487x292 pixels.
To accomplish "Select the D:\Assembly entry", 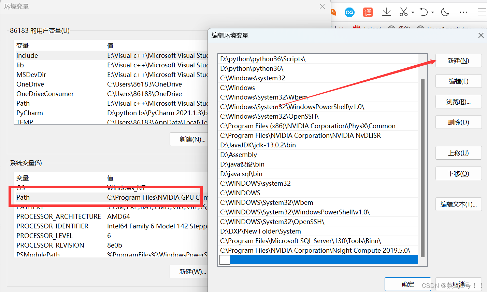I will pyautogui.click(x=319, y=155).
